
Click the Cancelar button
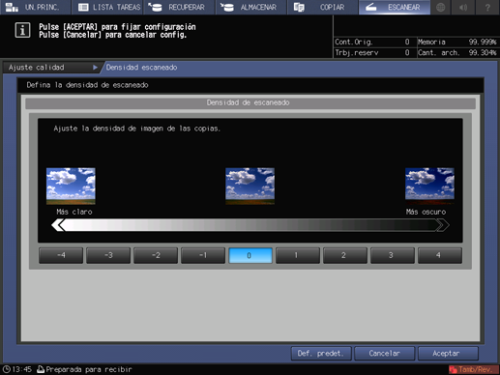[385, 354]
